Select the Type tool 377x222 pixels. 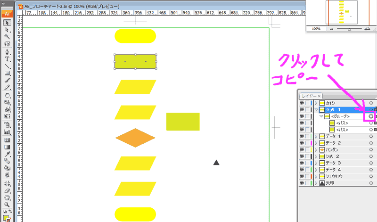point(7,59)
